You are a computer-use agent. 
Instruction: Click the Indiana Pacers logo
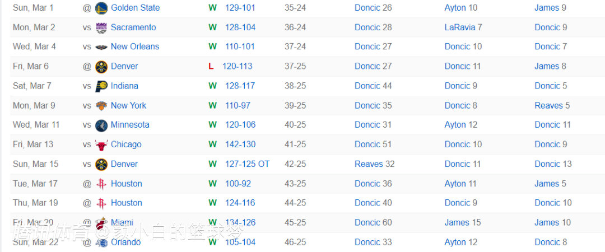pos(101,86)
